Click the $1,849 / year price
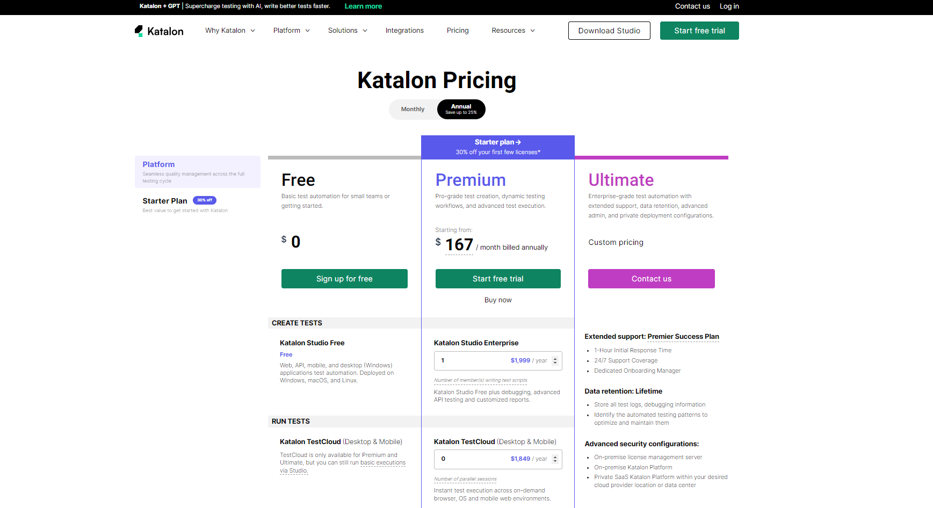Screen dimensions: 933x508 (529, 459)
